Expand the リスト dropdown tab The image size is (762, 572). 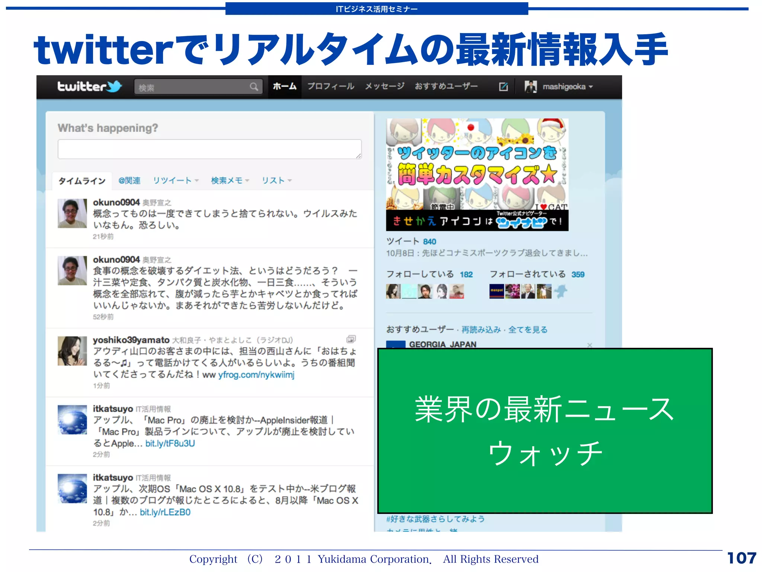[276, 181]
